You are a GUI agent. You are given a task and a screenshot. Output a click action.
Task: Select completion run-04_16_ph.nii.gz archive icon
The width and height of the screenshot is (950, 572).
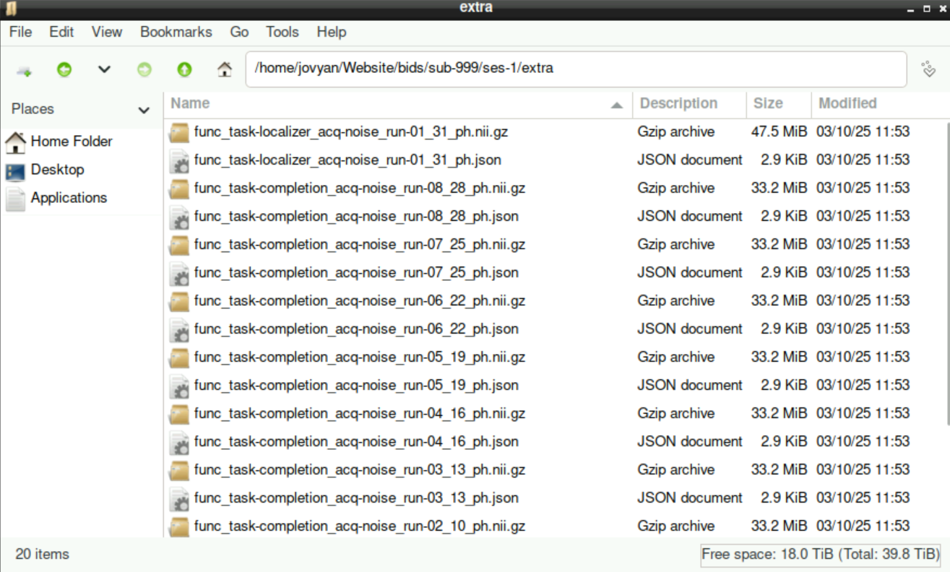pos(179,414)
